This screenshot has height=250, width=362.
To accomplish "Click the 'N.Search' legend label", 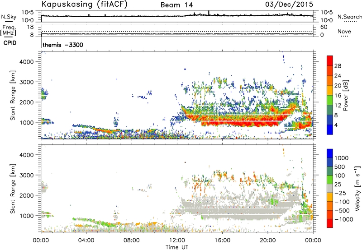I will pyautogui.click(x=349, y=17).
